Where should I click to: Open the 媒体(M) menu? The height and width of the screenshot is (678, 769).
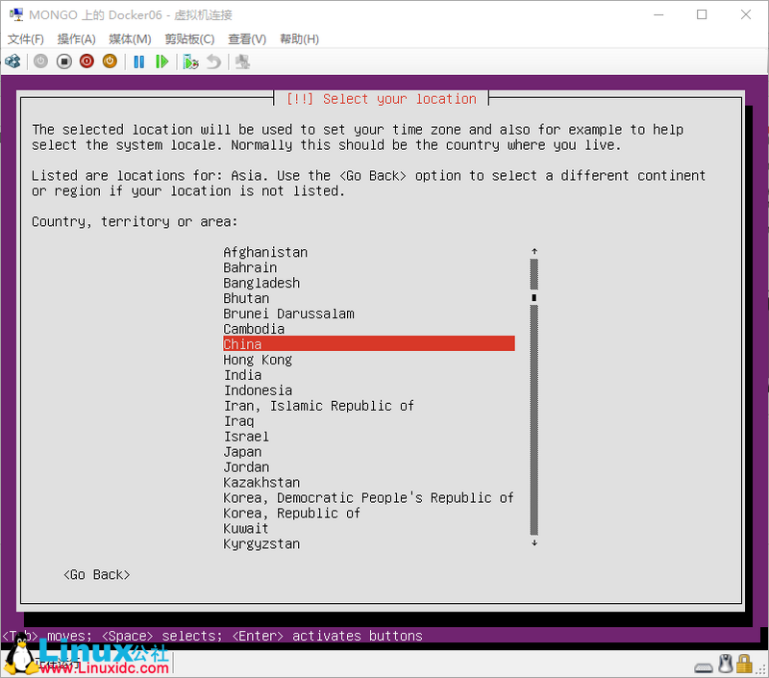129,38
